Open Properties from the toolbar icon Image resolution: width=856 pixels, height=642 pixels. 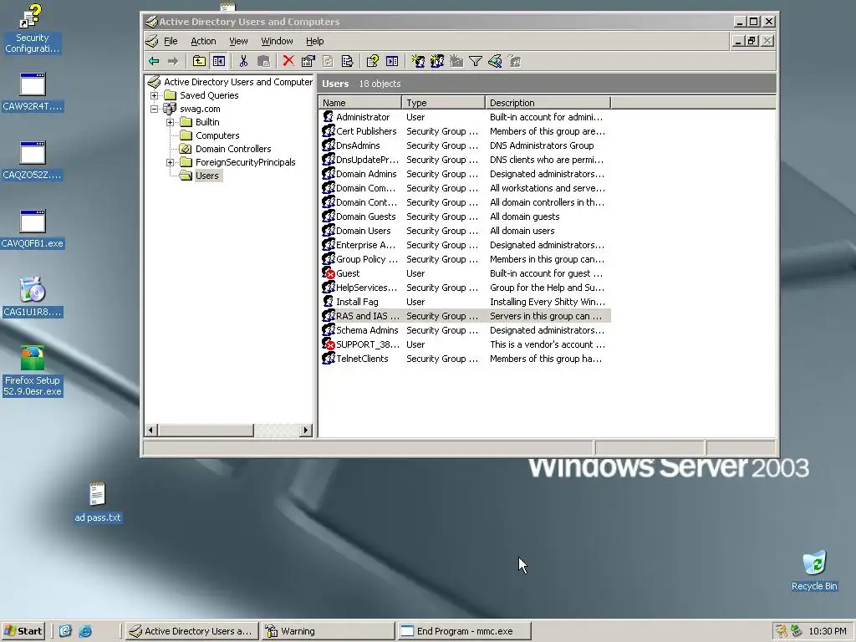[308, 61]
